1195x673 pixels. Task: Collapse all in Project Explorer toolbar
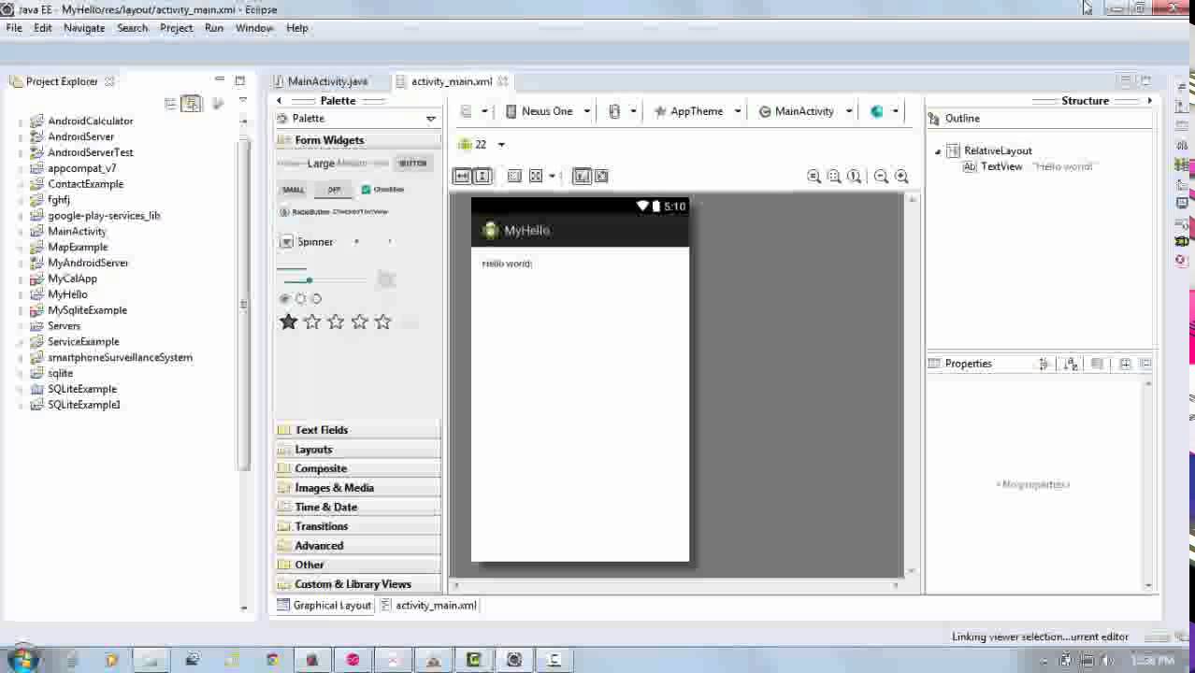coord(170,105)
